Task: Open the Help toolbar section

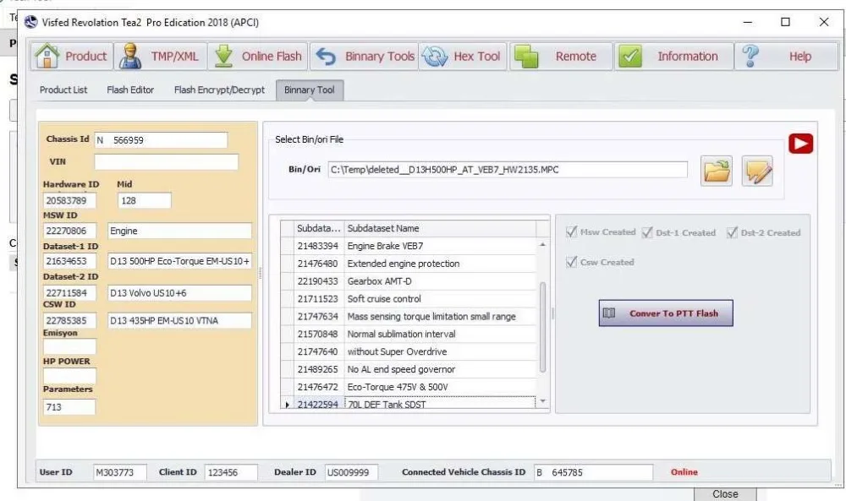Action: 786,56
